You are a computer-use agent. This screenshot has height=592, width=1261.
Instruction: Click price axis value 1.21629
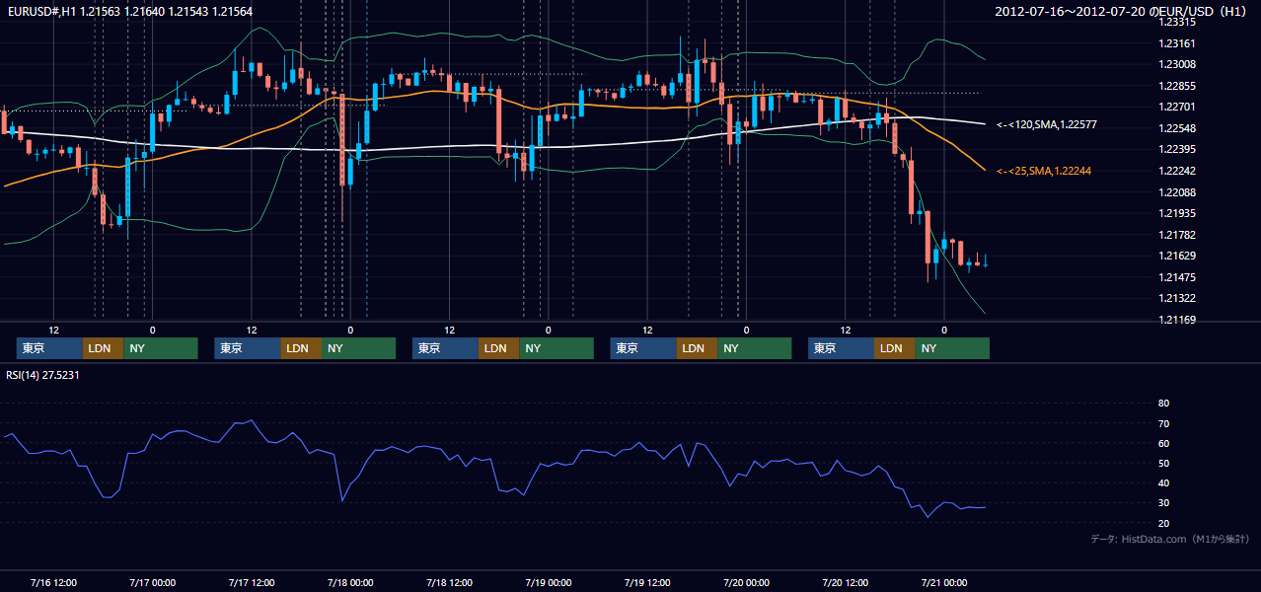1177,256
